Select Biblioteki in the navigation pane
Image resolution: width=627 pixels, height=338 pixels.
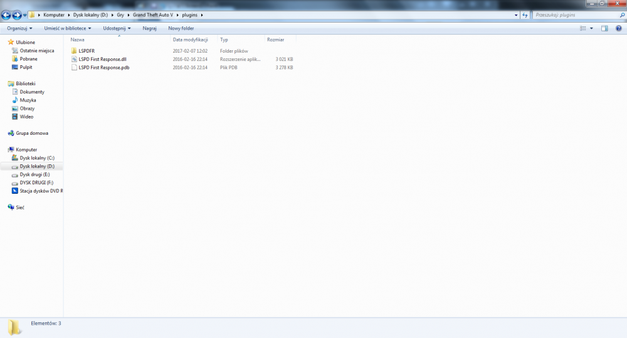point(26,83)
